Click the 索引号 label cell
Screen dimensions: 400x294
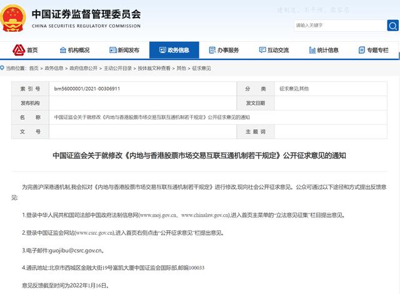tap(31, 89)
